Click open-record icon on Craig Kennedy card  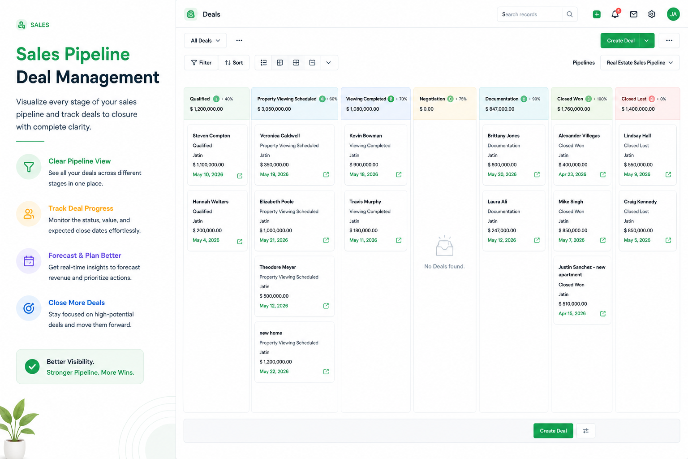pyautogui.click(x=668, y=240)
